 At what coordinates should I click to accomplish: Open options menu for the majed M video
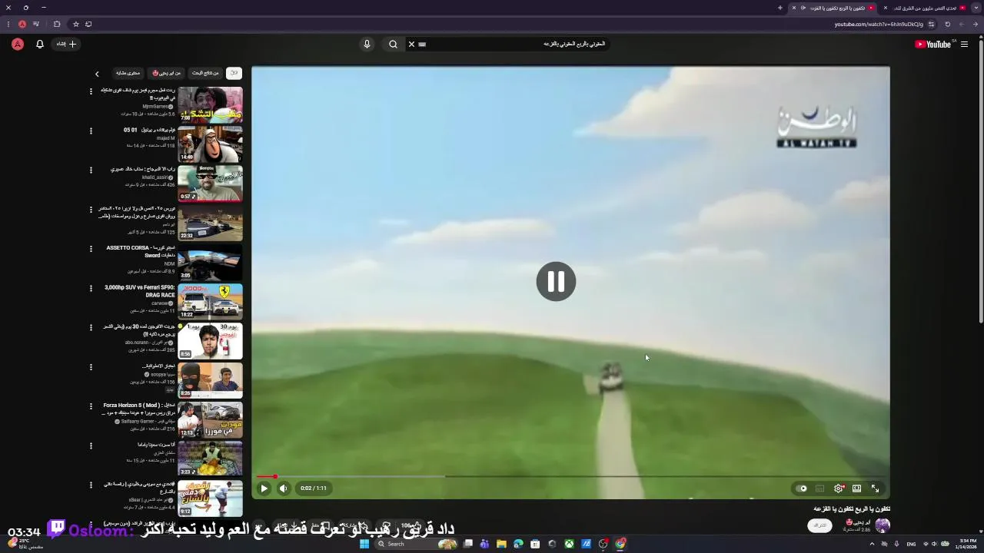(91, 131)
